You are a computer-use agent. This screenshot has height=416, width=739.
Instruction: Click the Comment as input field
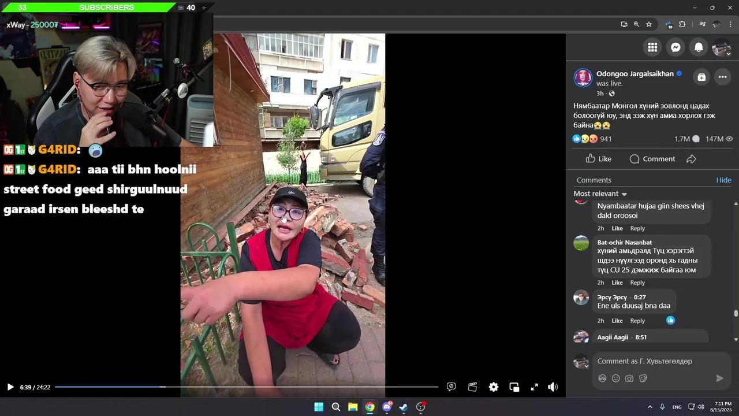click(652, 361)
